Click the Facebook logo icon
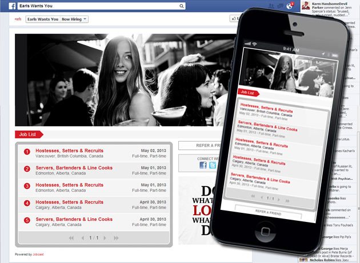The height and width of the screenshot is (263, 360). pyautogui.click(x=12, y=6)
